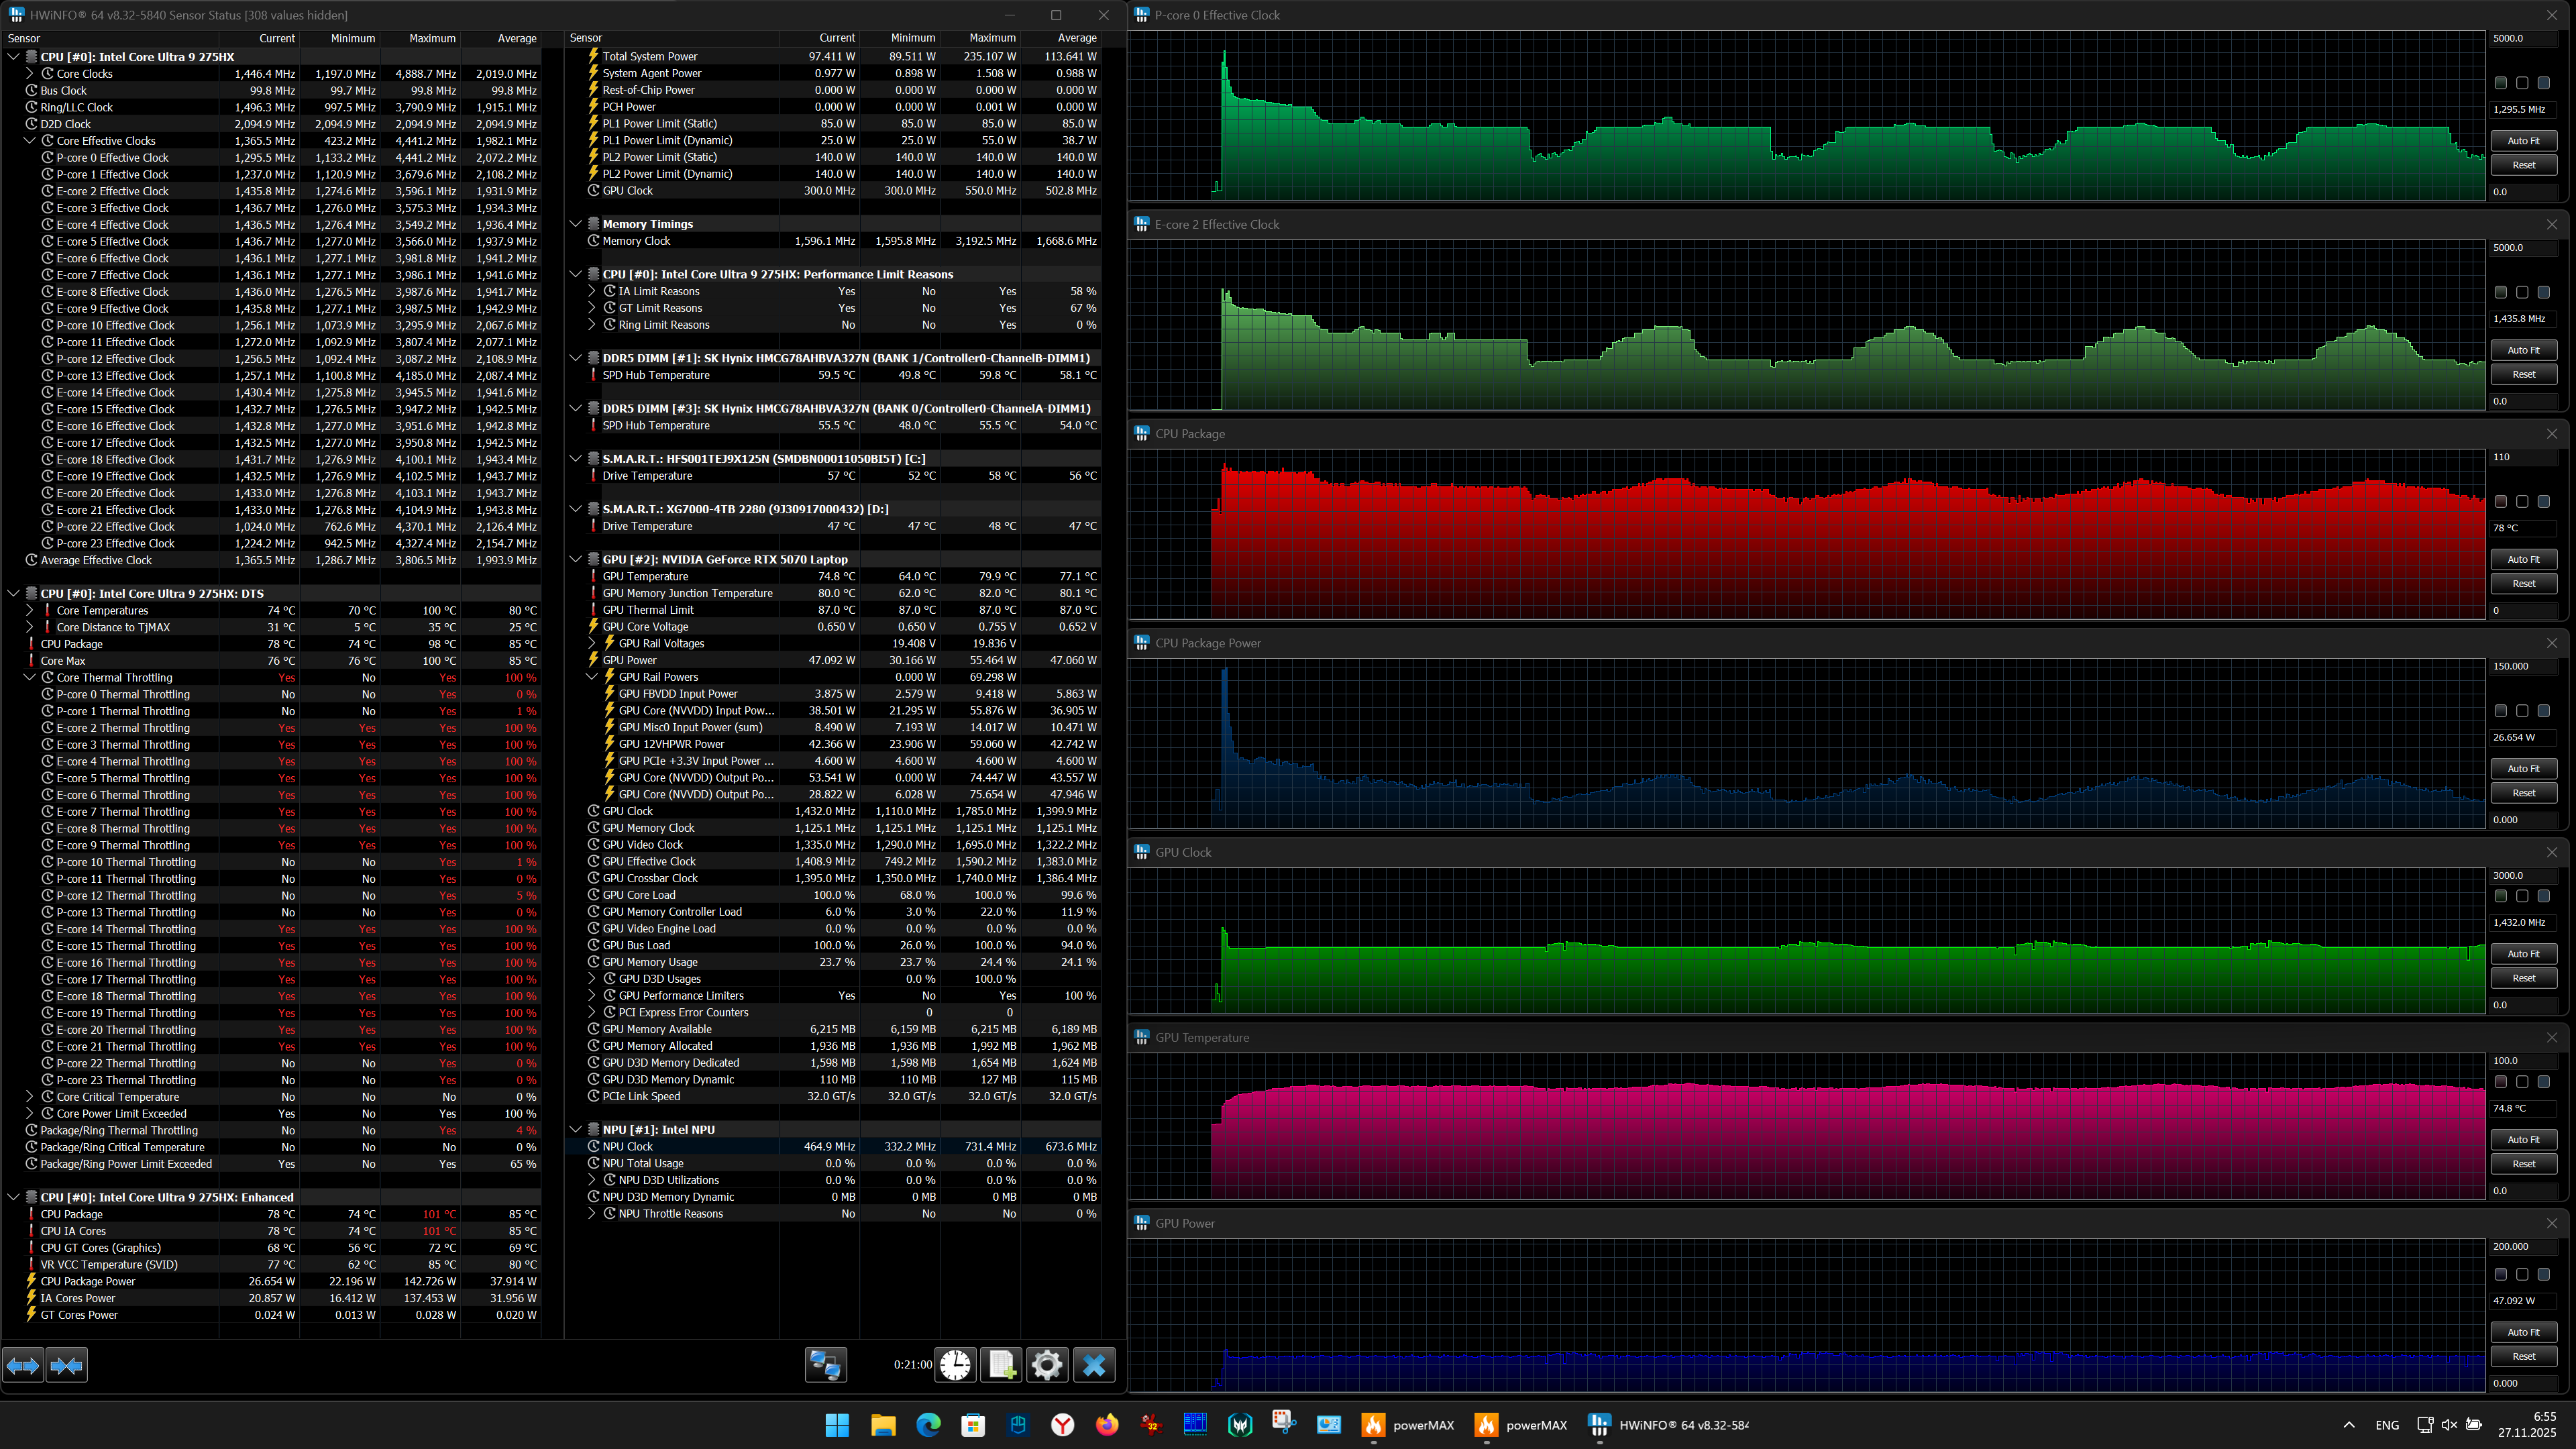The image size is (2576, 1449).
Task: Select the NPU Clock sensor row
Action: click(x=628, y=1147)
